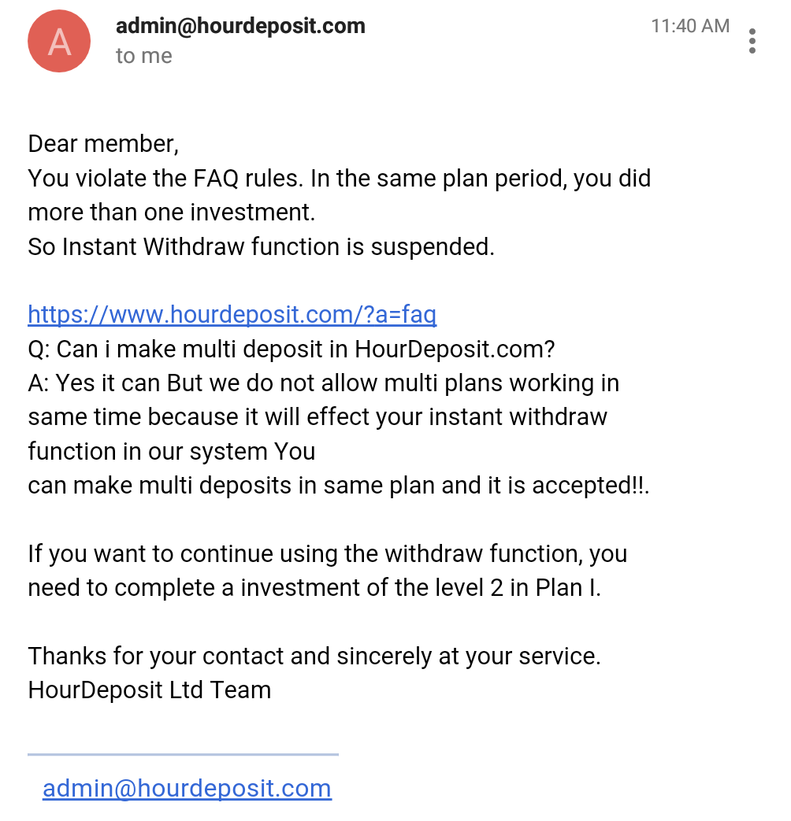
Task: Click the 'HourDeposit Ltd Team' signature text
Action: point(149,690)
